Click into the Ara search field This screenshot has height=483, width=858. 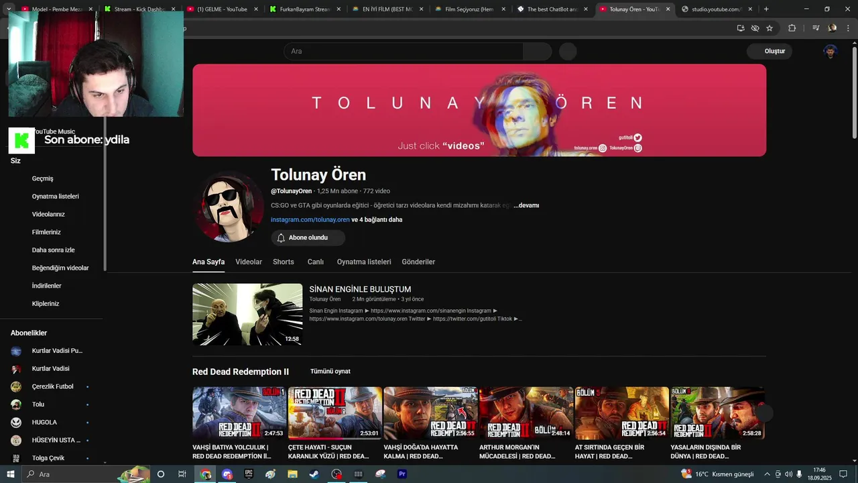(404, 52)
